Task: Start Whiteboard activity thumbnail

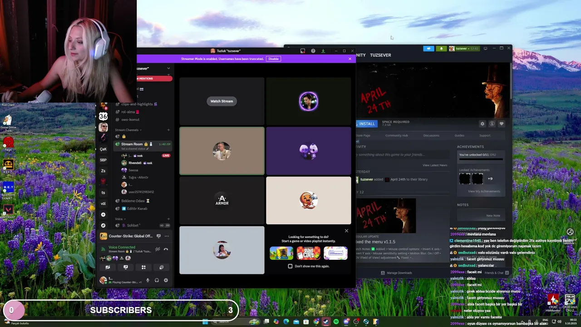Action: click(x=335, y=253)
